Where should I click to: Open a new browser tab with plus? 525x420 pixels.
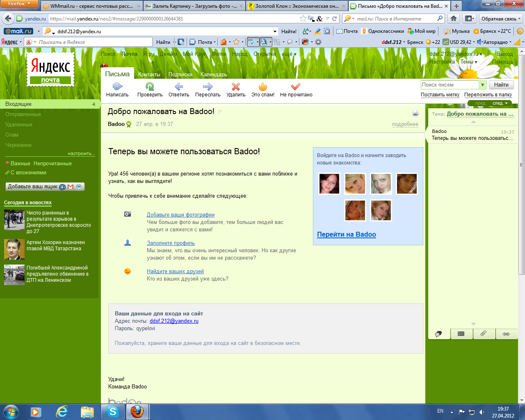point(457,6)
